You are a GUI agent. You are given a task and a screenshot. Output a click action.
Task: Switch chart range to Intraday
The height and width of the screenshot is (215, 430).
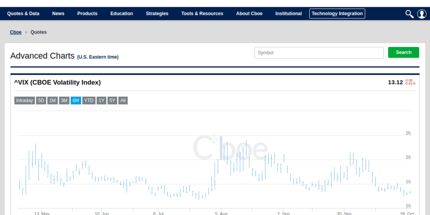(24, 101)
